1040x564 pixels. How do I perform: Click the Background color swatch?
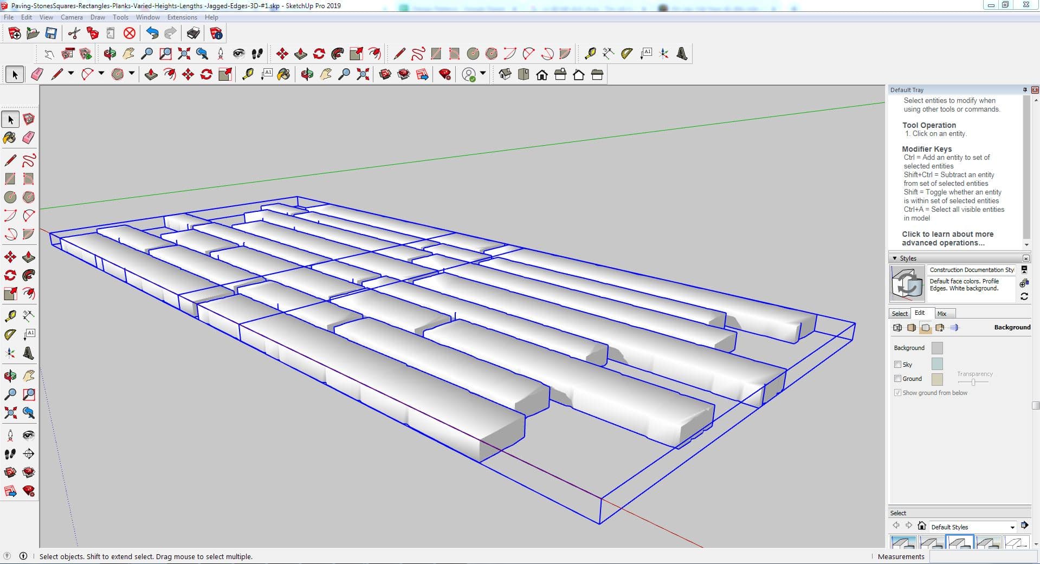coord(936,348)
